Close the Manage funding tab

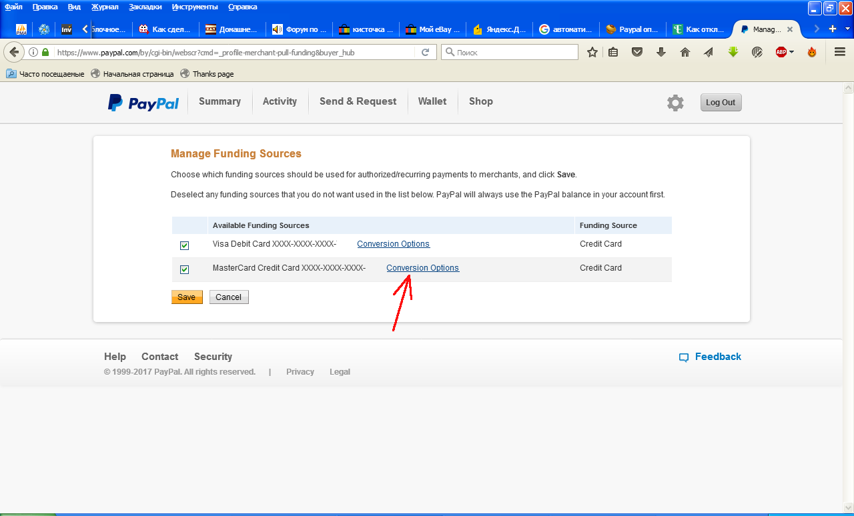(x=790, y=29)
